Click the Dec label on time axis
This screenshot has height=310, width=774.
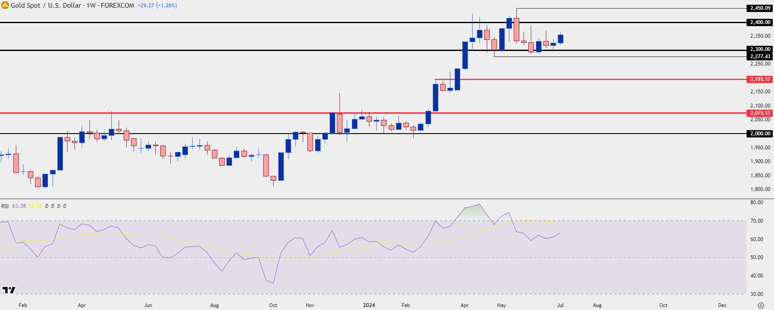722,305
